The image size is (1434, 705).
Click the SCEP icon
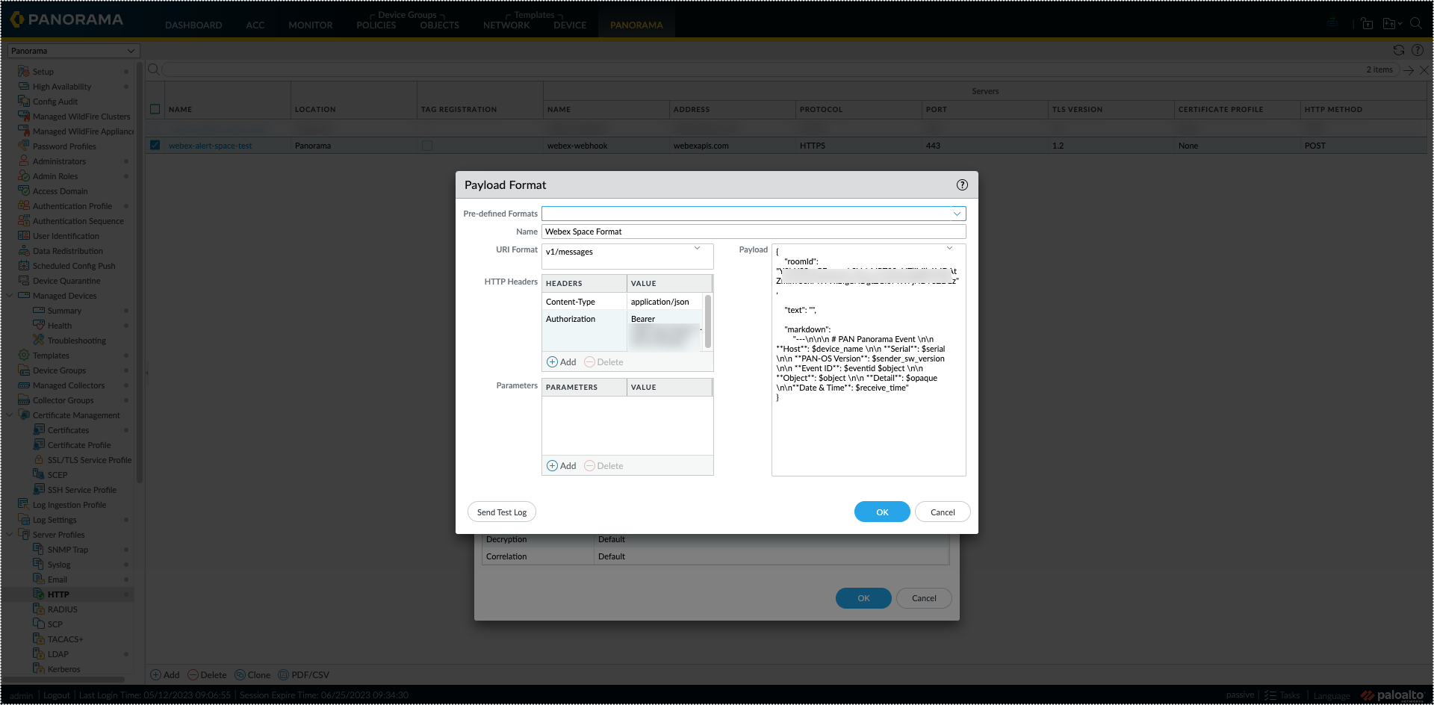coord(39,475)
